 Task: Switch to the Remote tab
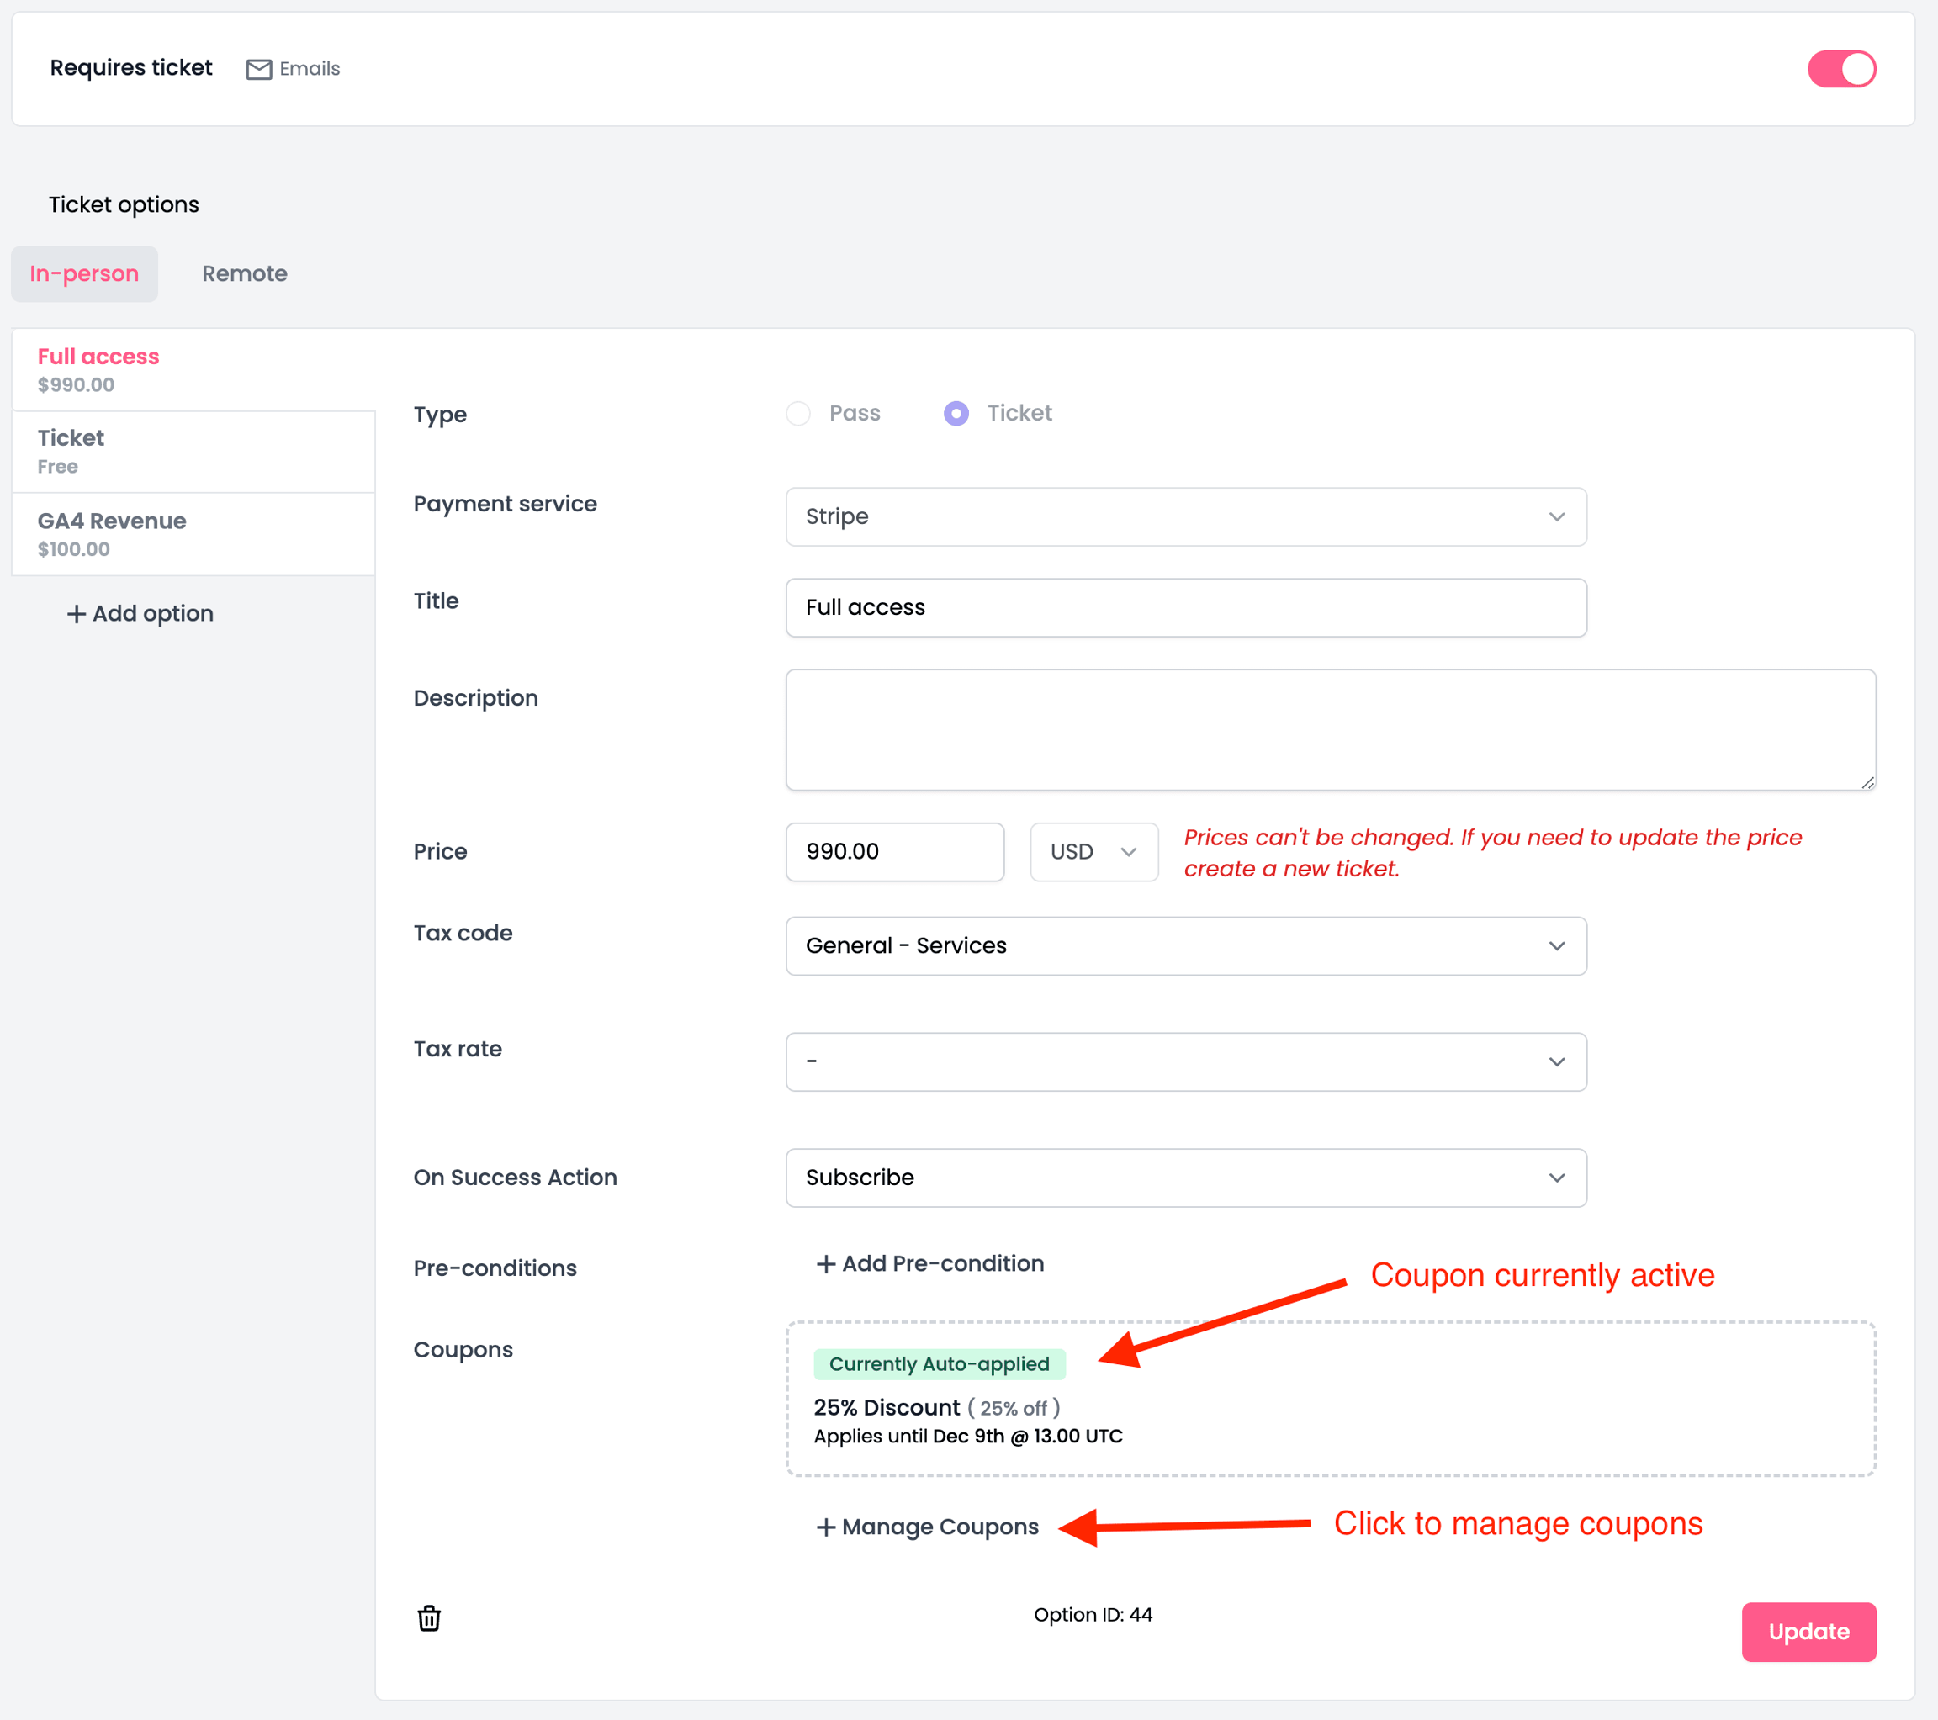pos(245,274)
